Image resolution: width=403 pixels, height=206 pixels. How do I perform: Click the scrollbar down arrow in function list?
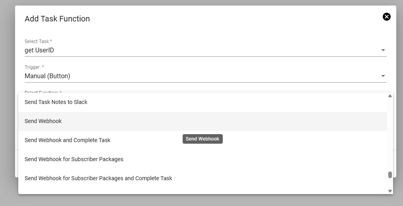[390, 191]
